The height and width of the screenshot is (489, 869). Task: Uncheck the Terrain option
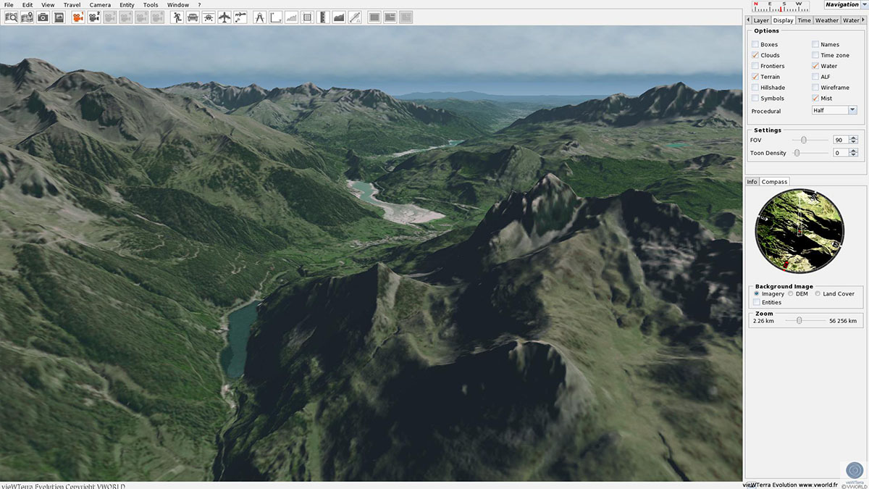756,77
